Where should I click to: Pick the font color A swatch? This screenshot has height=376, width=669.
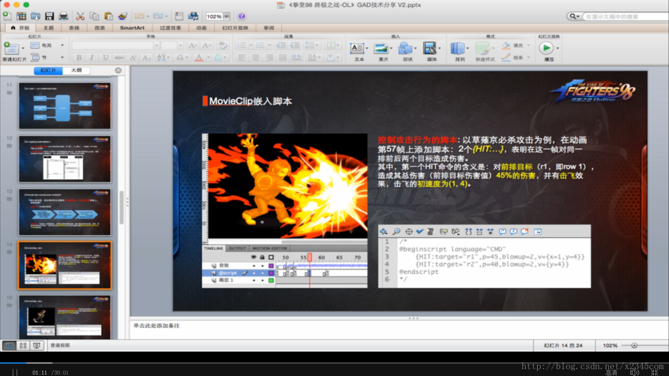point(199,58)
